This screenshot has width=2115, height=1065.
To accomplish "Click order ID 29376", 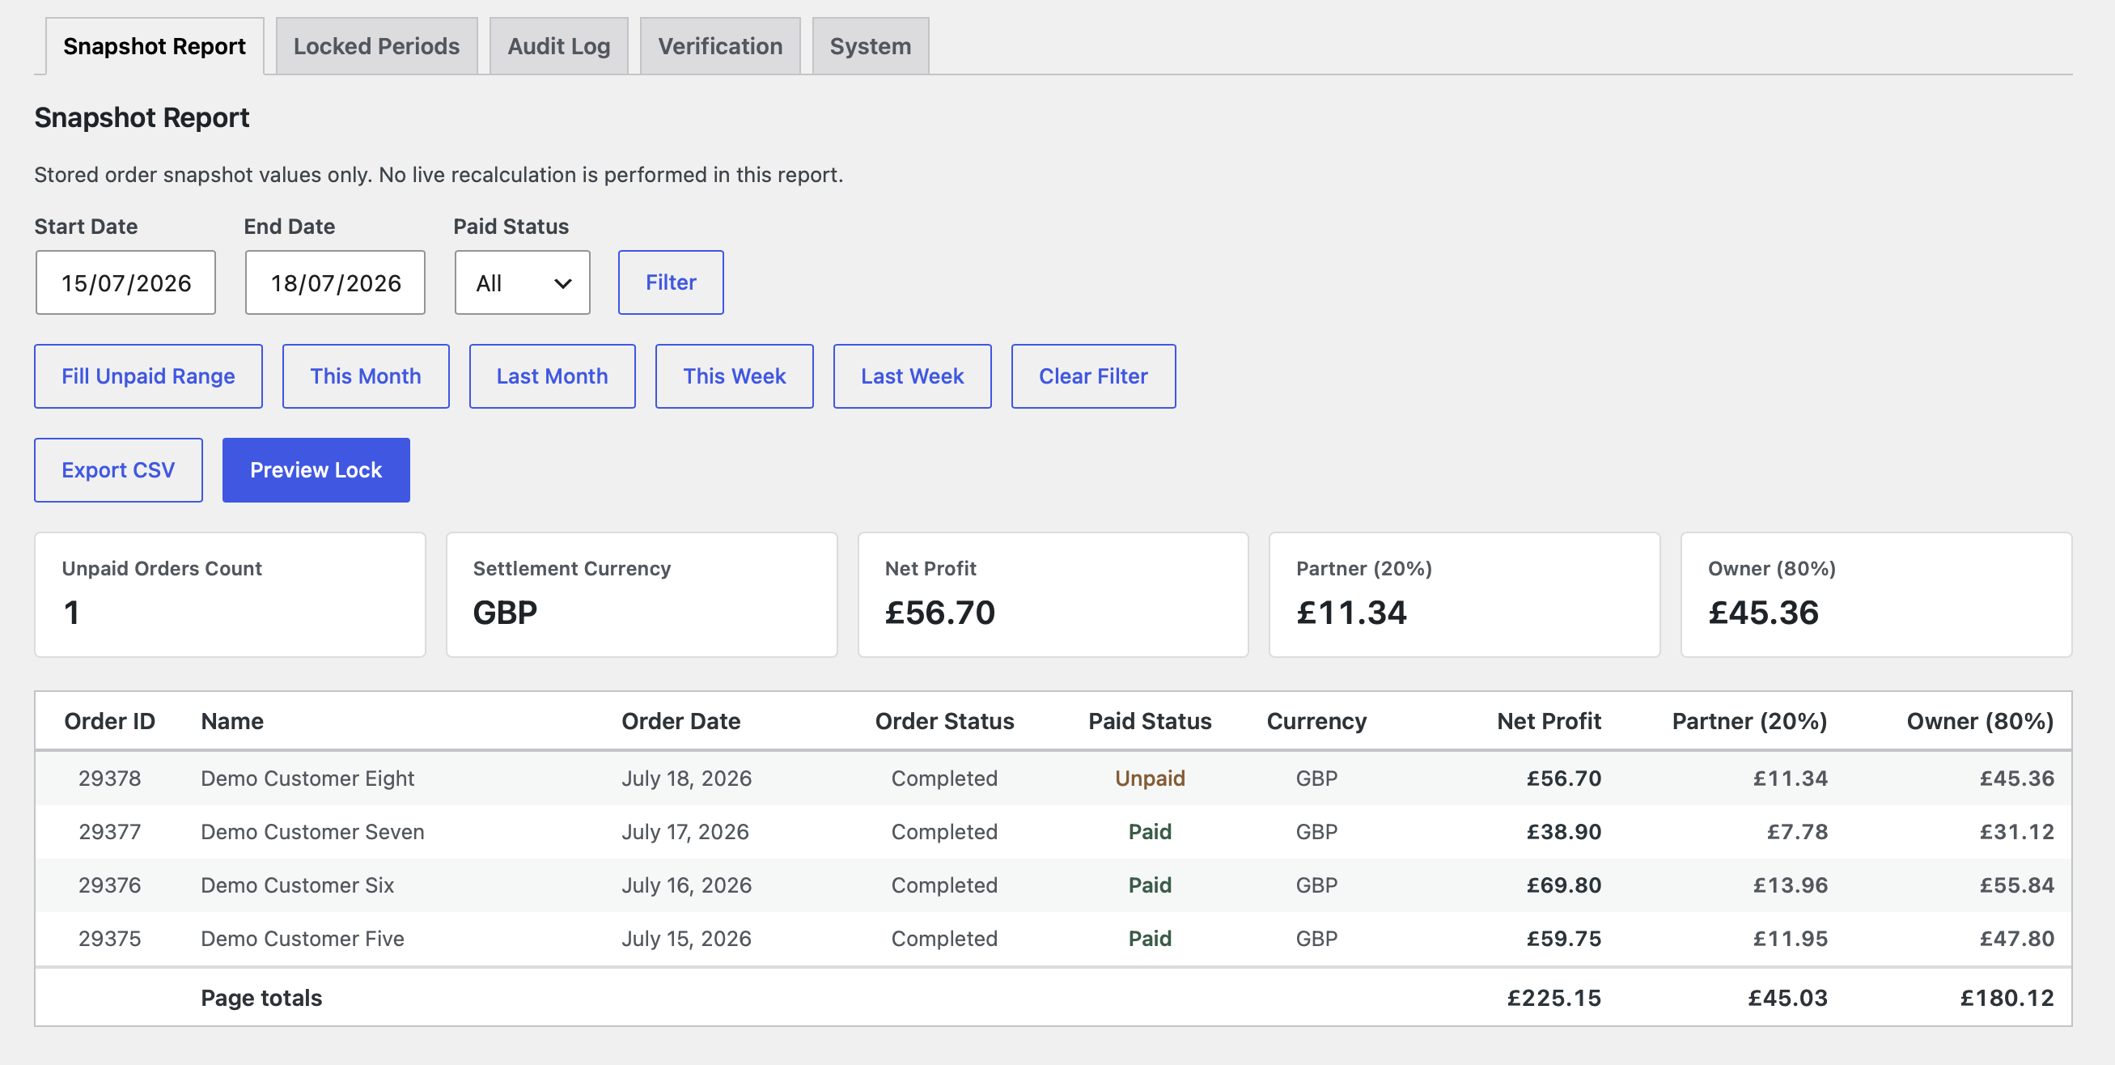I will [109, 885].
